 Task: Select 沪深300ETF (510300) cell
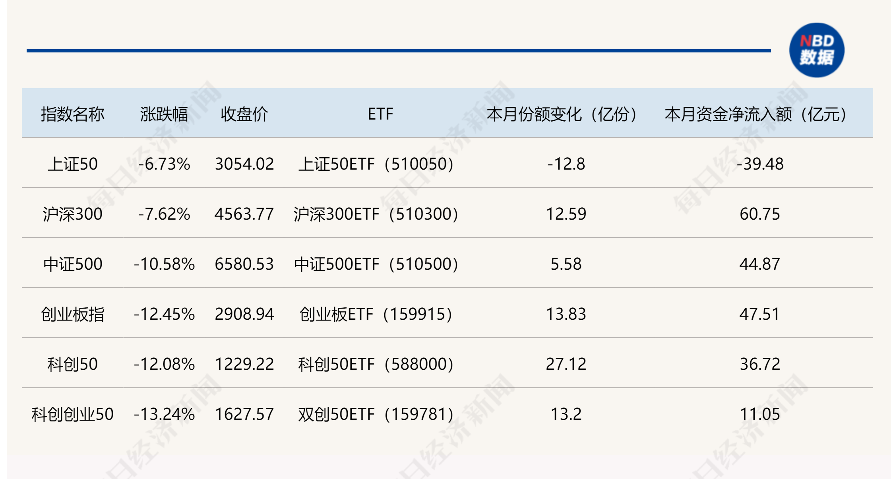pyautogui.click(x=376, y=214)
